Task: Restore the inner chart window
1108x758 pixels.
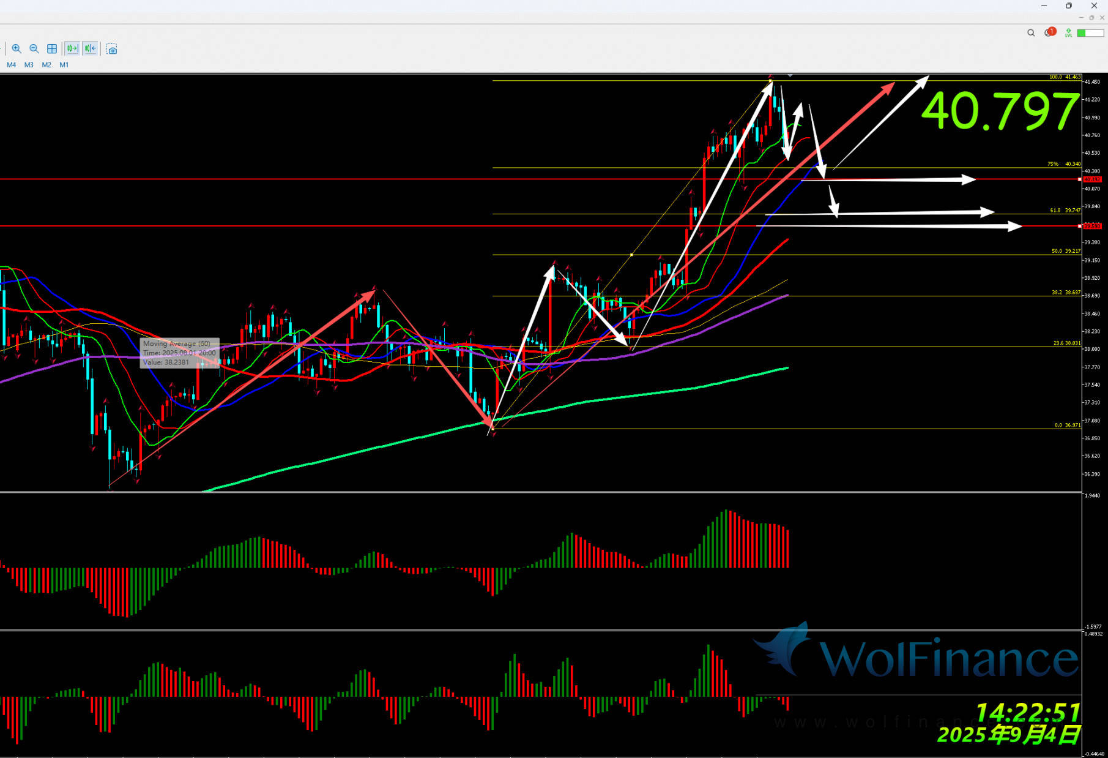Action: pyautogui.click(x=1091, y=18)
